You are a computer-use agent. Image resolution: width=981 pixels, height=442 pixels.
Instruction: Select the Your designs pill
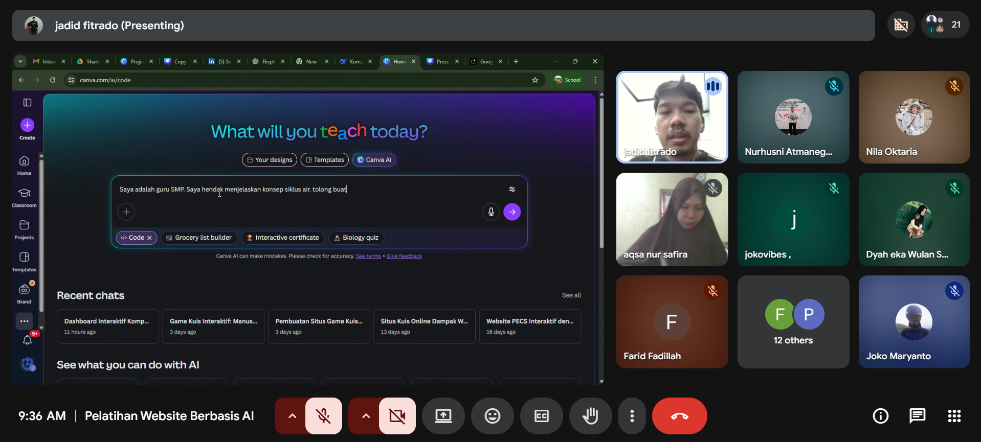(270, 160)
